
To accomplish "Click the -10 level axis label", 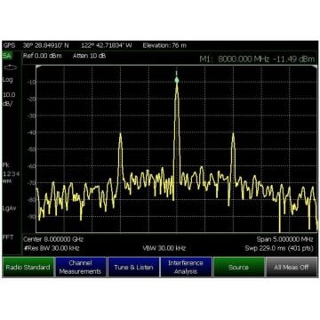I will [x=32, y=82].
